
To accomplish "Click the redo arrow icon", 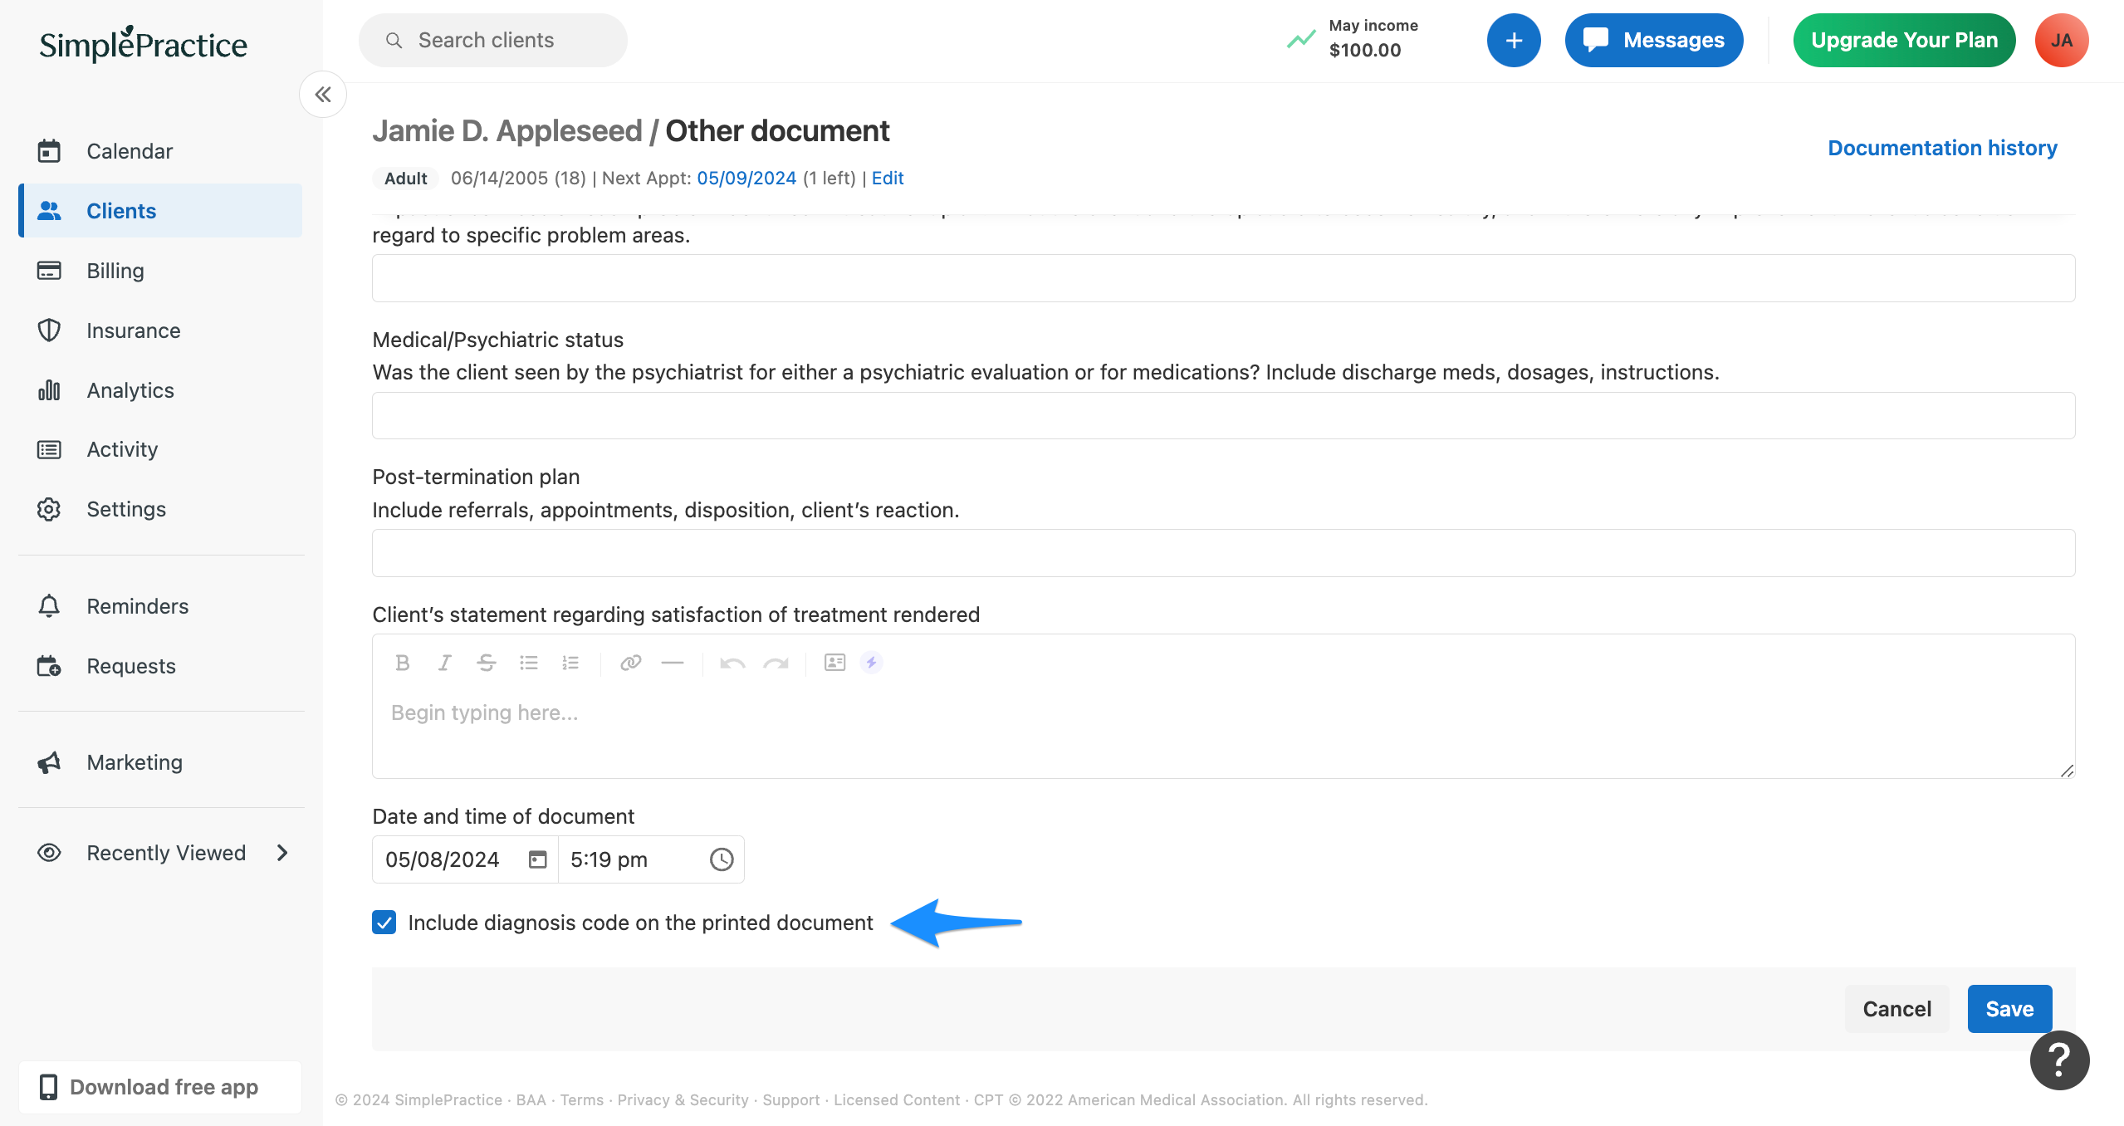I will pyautogui.click(x=776, y=663).
